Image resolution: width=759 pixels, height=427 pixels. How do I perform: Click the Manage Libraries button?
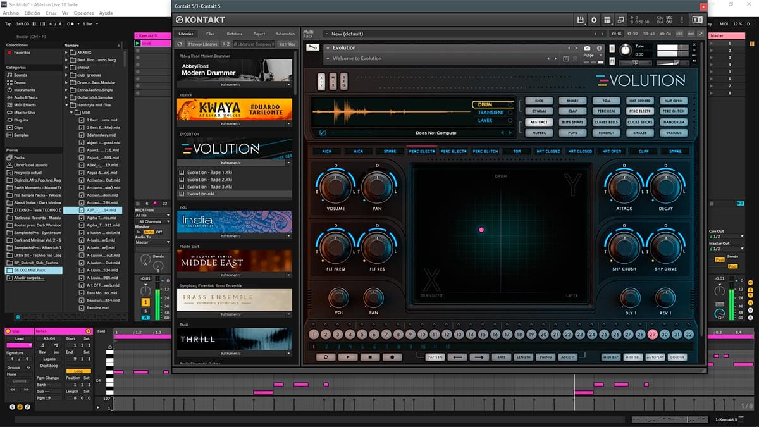point(202,44)
